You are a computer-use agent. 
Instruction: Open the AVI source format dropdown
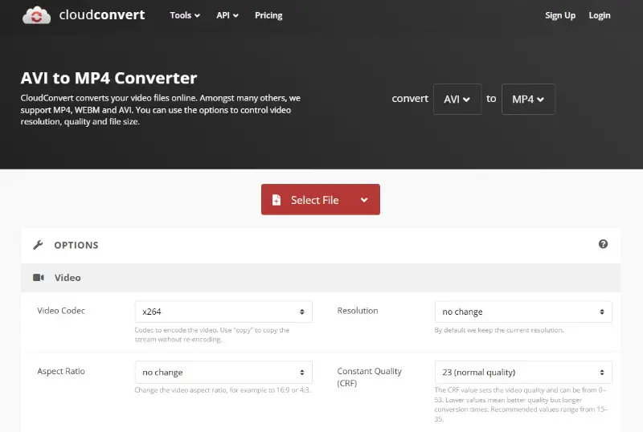coord(457,100)
